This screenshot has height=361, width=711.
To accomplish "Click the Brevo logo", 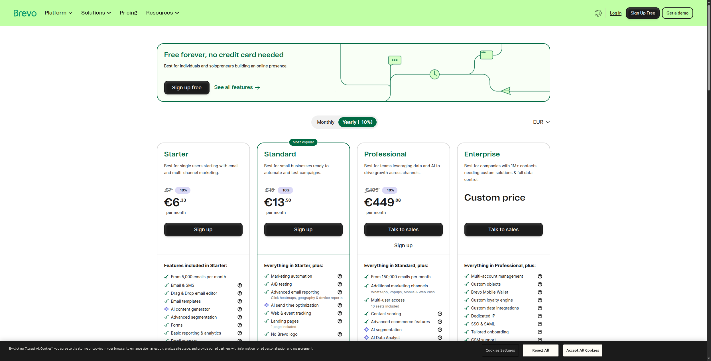I will click(x=25, y=13).
